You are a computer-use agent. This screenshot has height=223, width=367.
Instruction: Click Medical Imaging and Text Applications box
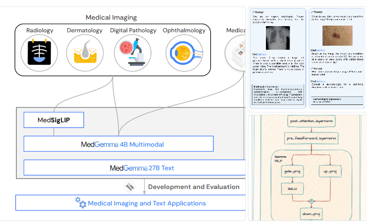pyautogui.click(x=131, y=203)
